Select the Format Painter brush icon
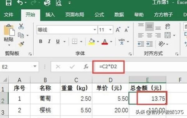 tap(21, 44)
